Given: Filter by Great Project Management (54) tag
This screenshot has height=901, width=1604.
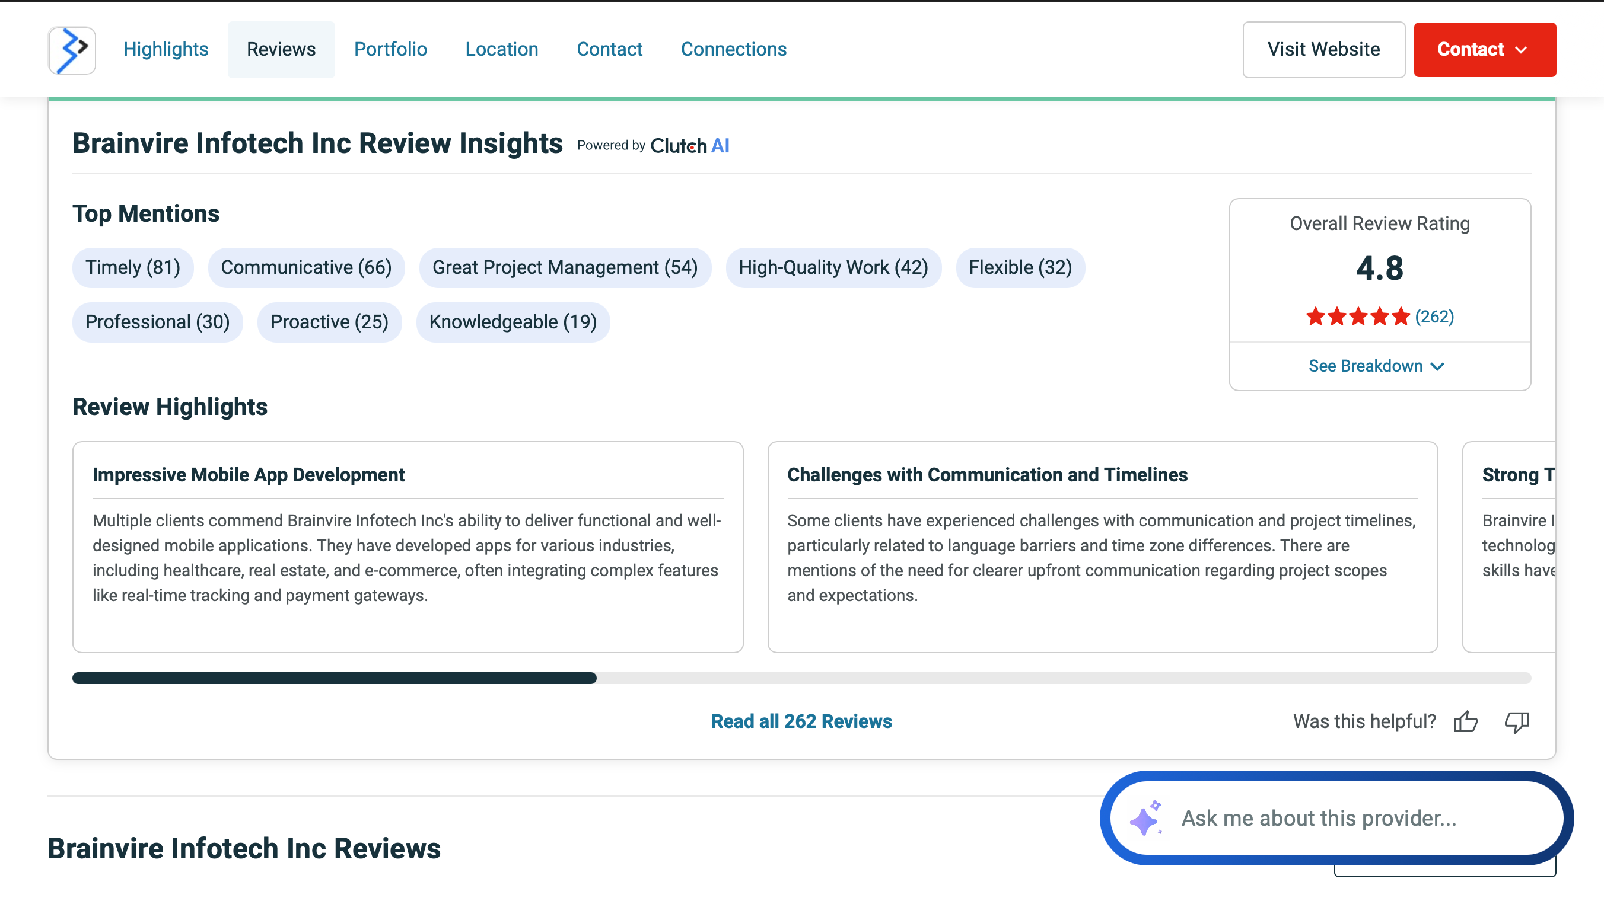Looking at the screenshot, I should coord(565,267).
